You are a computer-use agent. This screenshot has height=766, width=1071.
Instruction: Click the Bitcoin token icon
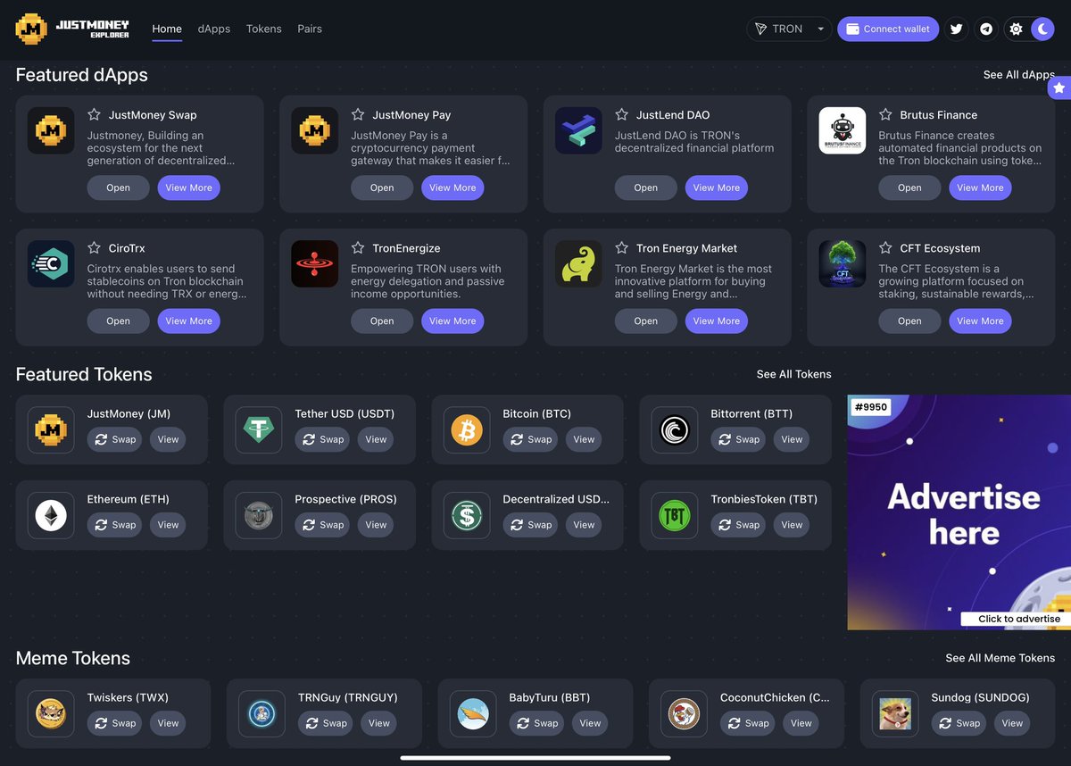point(467,429)
